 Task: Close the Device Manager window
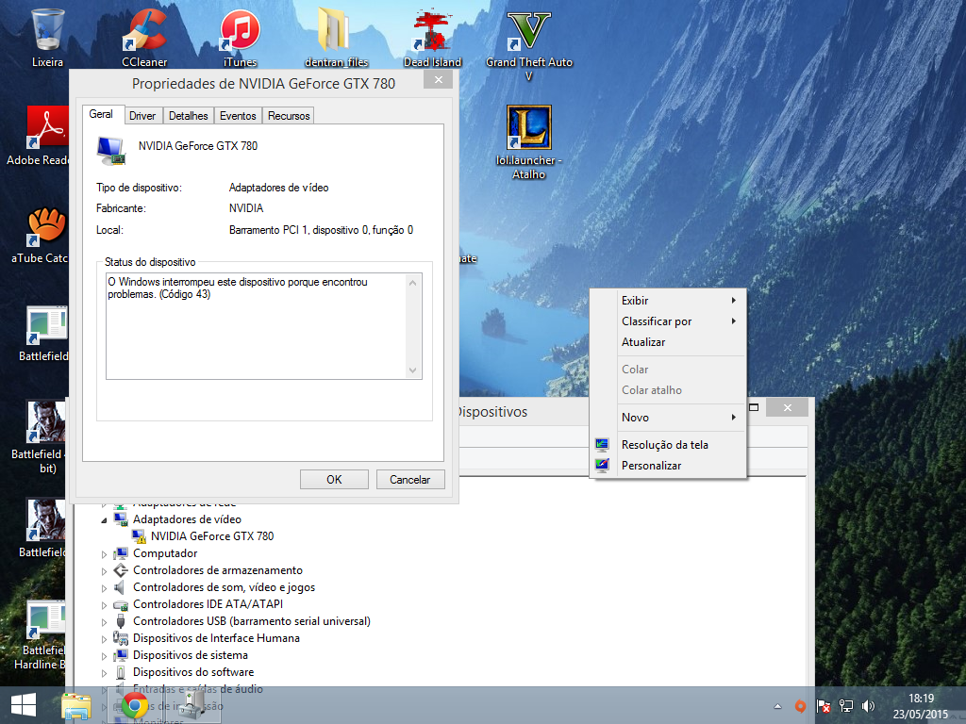pos(788,407)
